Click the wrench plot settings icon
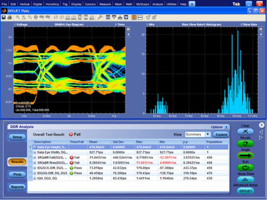This screenshot has width=267, height=200. tap(100, 17)
